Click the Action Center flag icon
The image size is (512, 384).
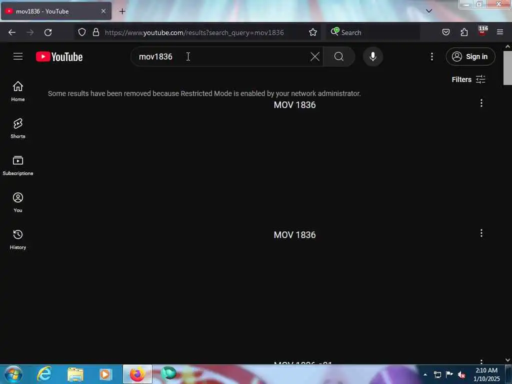tap(449, 374)
